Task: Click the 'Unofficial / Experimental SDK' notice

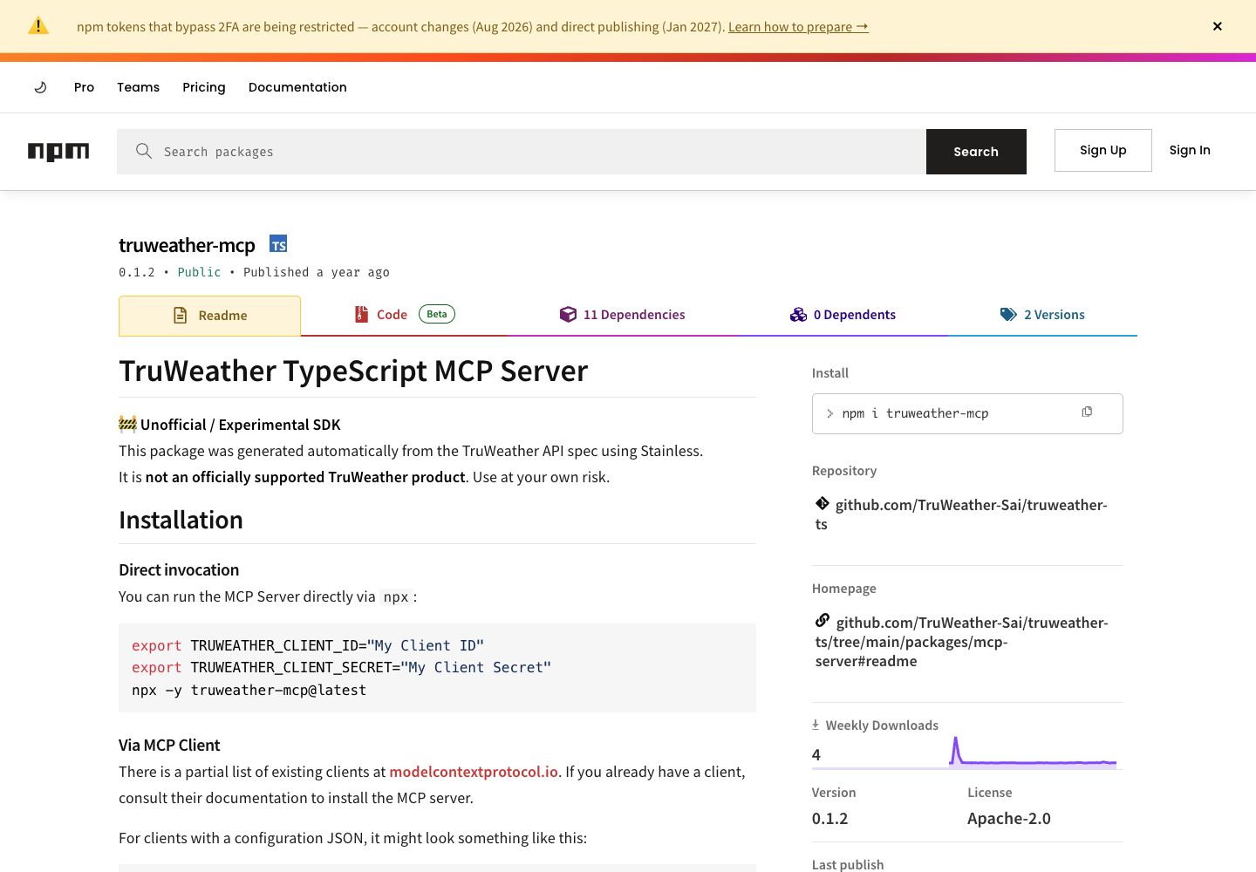Action: pos(229,425)
